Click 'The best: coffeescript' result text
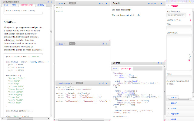The width and height of the screenshot is (194, 121). click(x=121, y=10)
